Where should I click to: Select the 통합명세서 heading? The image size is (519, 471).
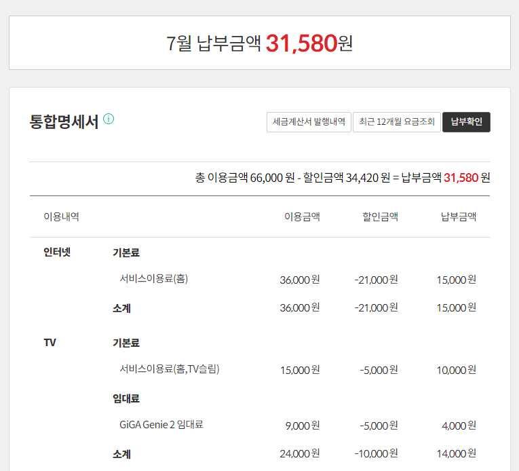[64, 122]
